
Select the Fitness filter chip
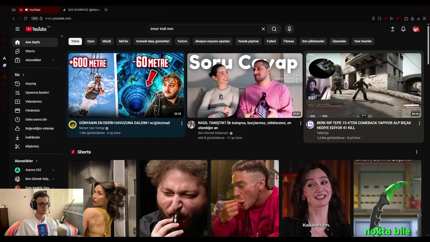click(x=289, y=41)
